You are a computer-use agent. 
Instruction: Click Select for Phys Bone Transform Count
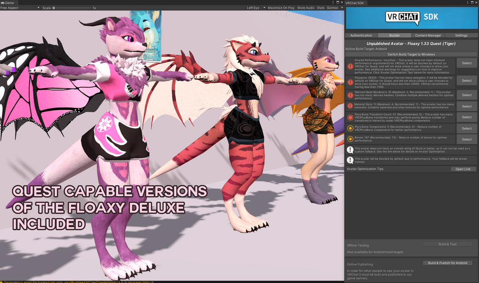tap(467, 117)
